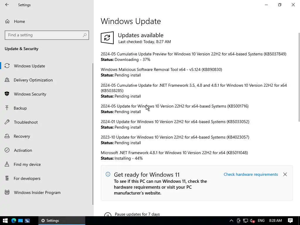Click the Windows Update page title
Screen dimensions: 300x225
point(131,21)
